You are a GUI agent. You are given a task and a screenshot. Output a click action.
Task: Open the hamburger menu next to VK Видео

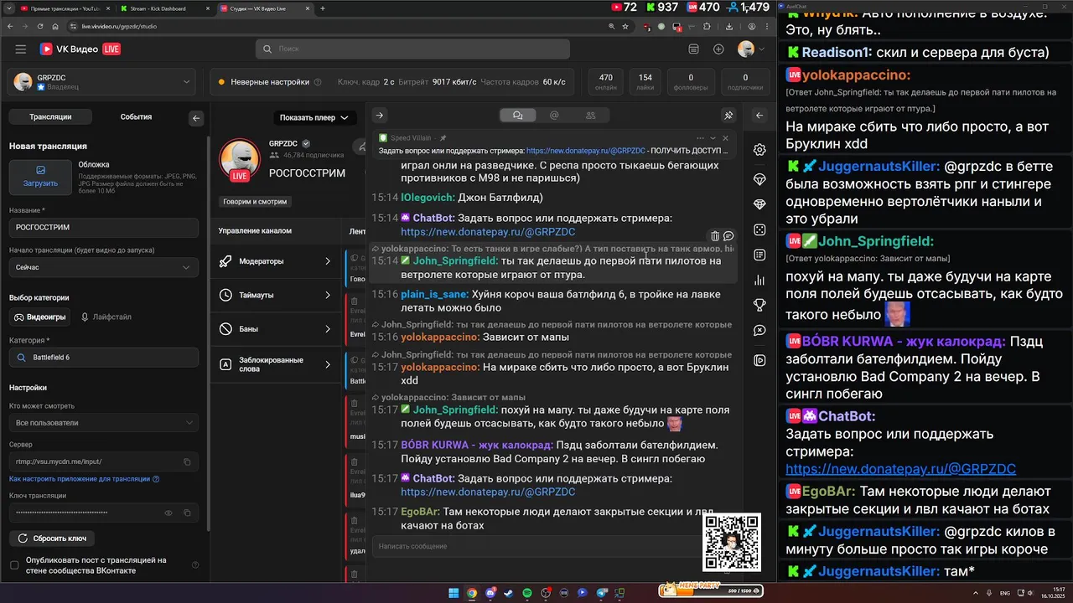(20, 49)
